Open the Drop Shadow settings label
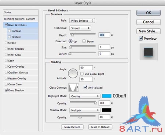 click(16, 90)
